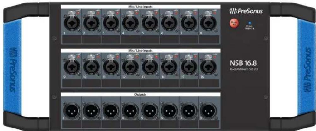316x131 pixels.
Task: Click XLR output connector 6
Action: tap(170, 111)
